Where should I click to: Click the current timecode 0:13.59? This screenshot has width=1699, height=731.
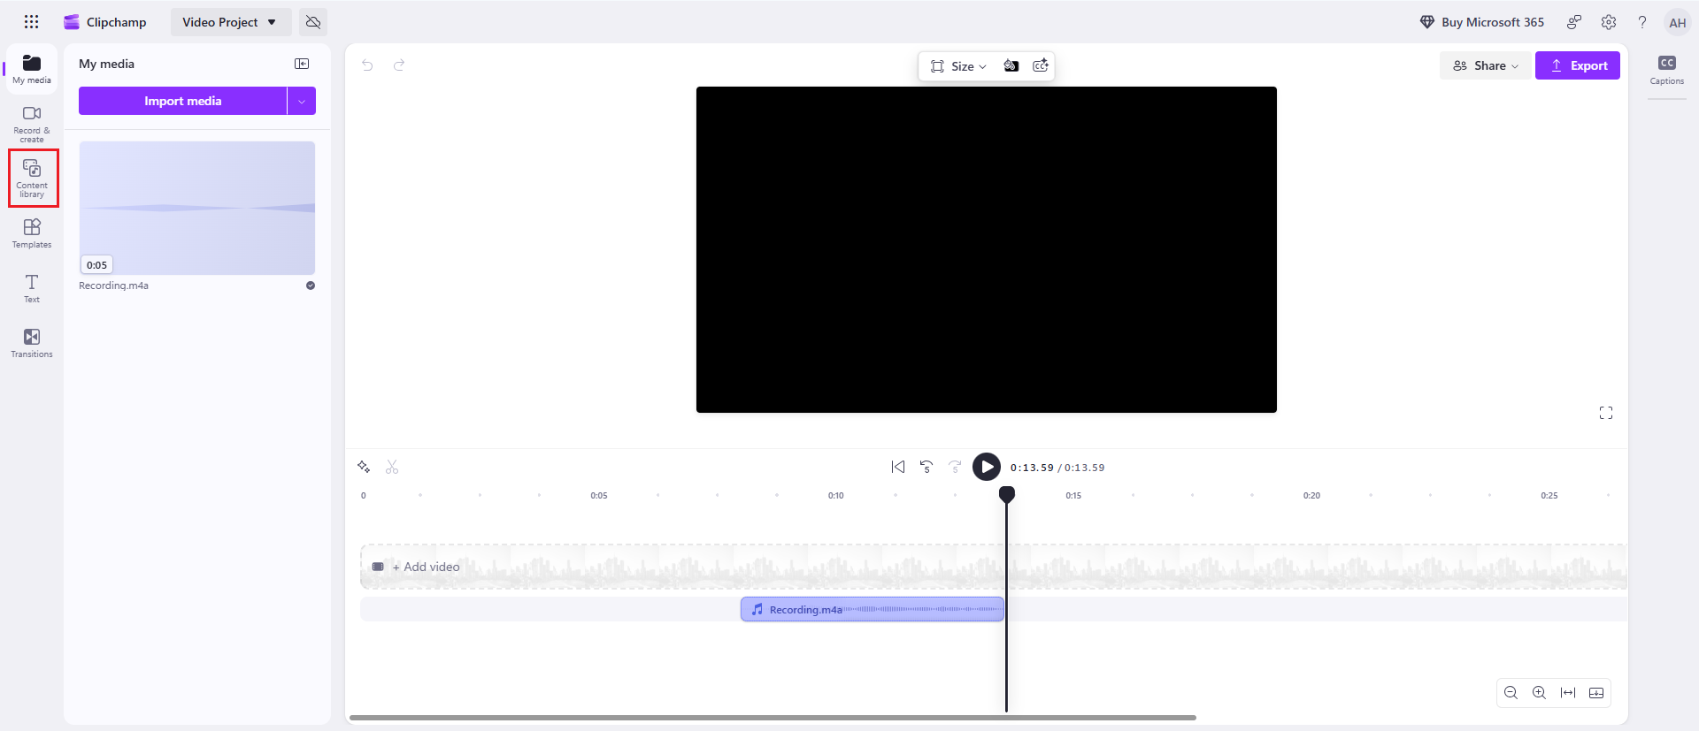click(x=1032, y=468)
